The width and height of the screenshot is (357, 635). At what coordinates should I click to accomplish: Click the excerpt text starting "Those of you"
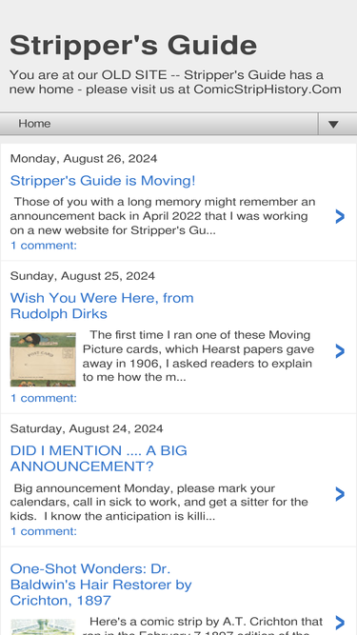[163, 216]
